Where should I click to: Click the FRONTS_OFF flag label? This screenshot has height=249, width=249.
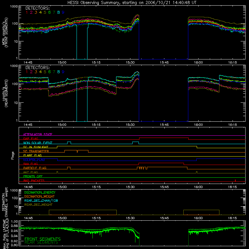click(33, 176)
